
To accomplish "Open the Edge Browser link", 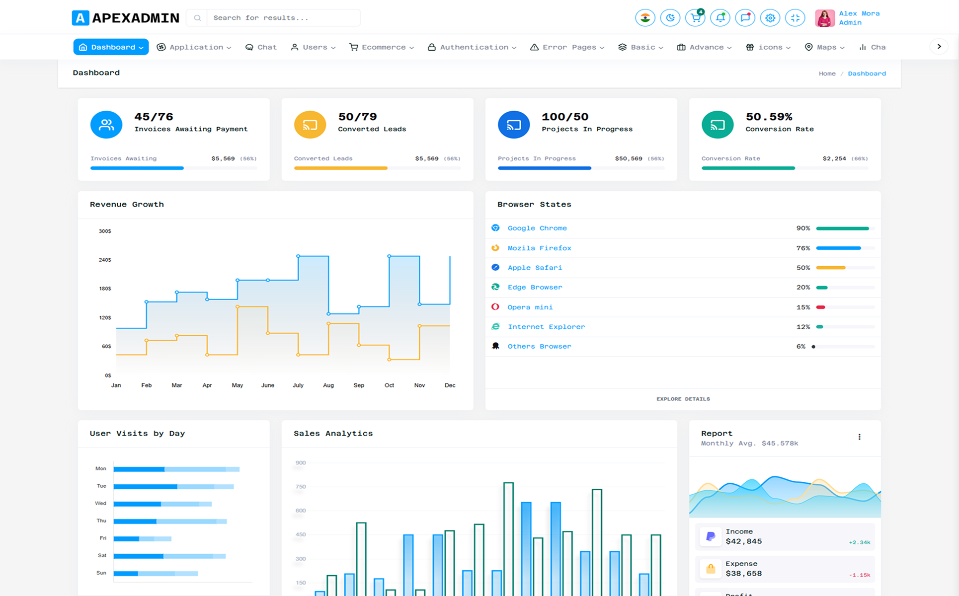I will coord(535,288).
